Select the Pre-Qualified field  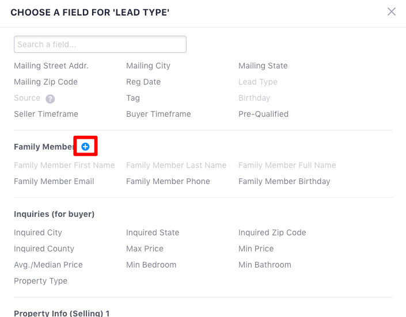pos(264,114)
